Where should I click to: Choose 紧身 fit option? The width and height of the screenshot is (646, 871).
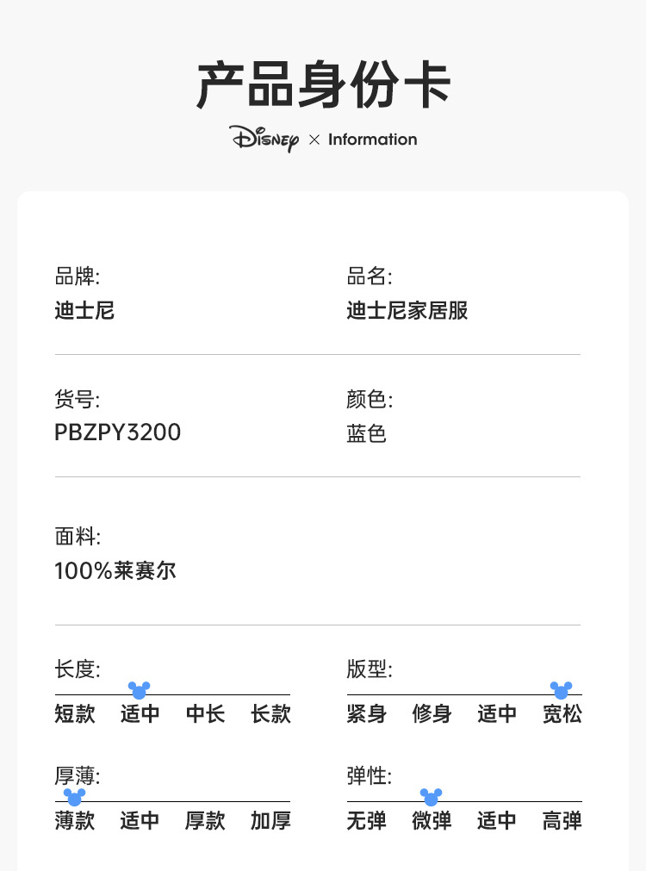367,714
